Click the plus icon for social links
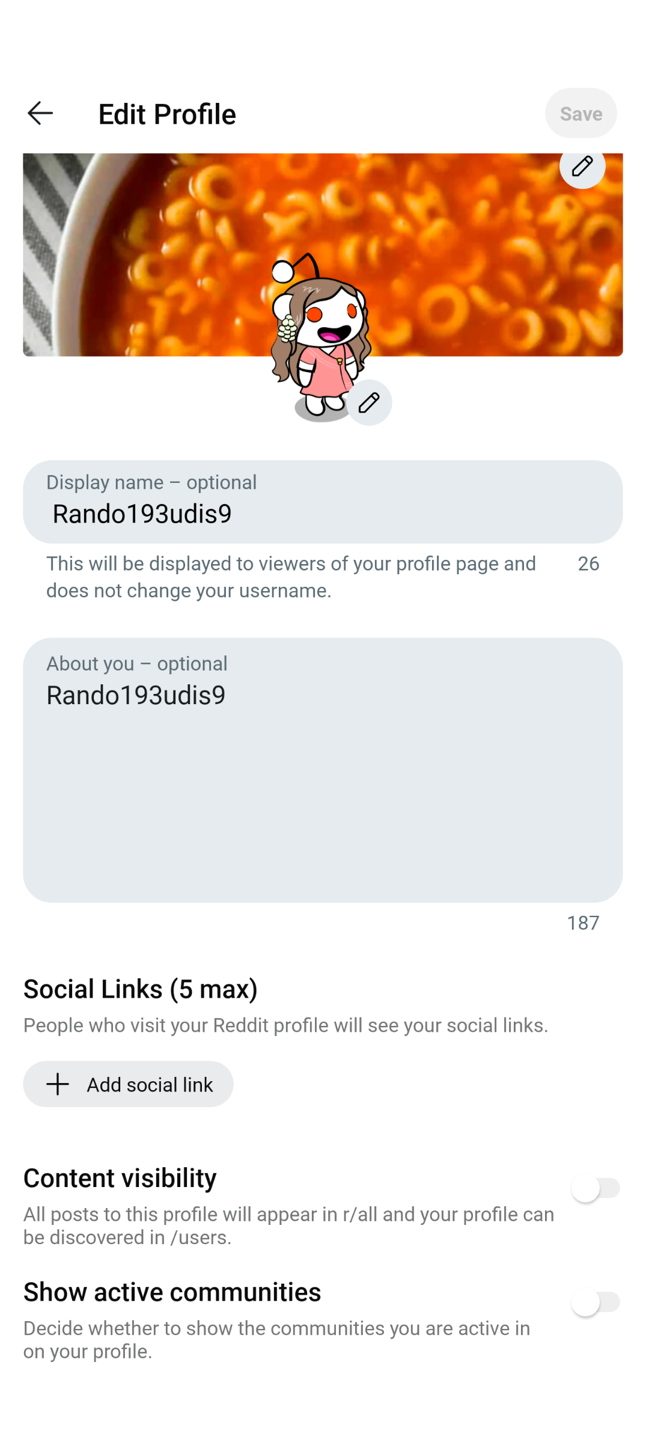This screenshot has width=646, height=1439. (x=58, y=1084)
